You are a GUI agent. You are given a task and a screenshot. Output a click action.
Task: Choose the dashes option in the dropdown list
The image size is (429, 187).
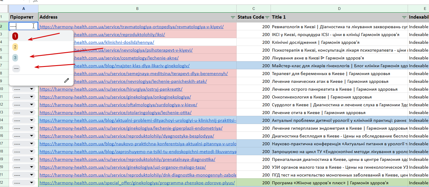(x=16, y=68)
